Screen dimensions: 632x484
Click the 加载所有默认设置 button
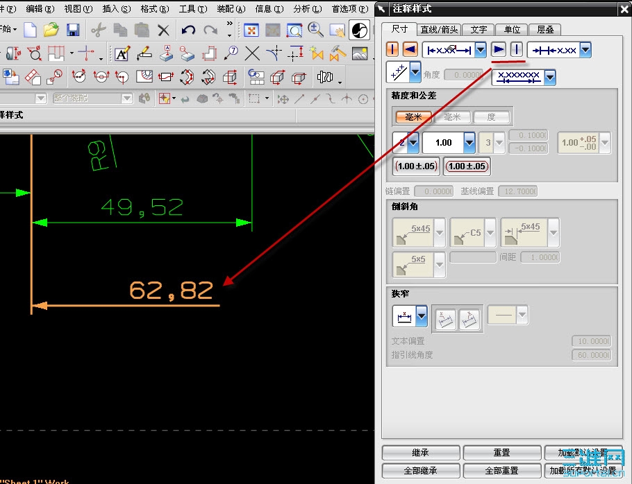pyautogui.click(x=583, y=470)
